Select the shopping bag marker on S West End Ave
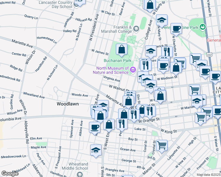 tap(109, 125)
